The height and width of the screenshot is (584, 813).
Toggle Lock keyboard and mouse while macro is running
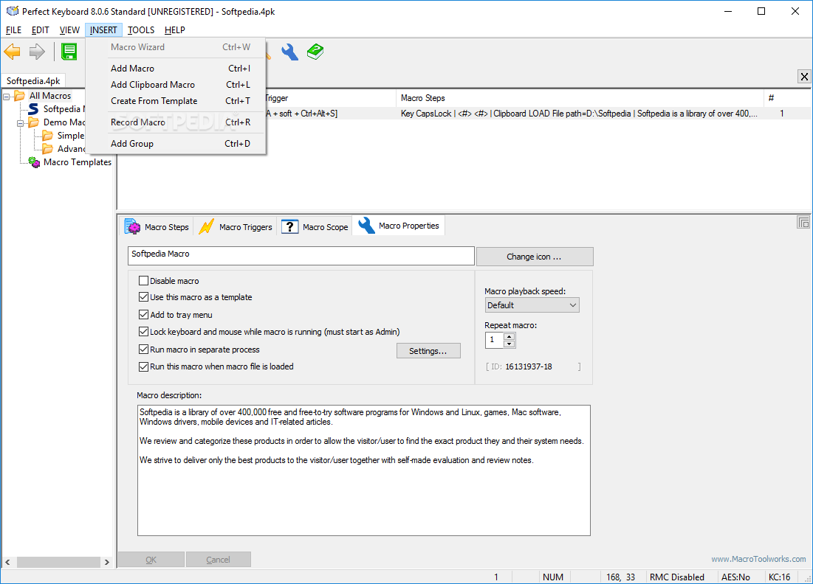tap(144, 331)
